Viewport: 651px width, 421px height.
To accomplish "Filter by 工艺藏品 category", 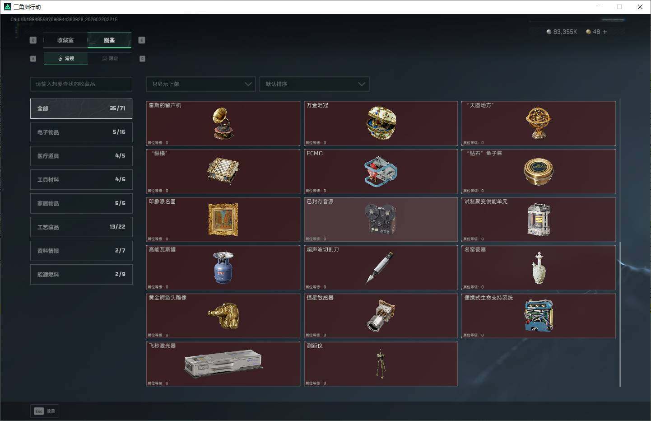I will (x=81, y=227).
